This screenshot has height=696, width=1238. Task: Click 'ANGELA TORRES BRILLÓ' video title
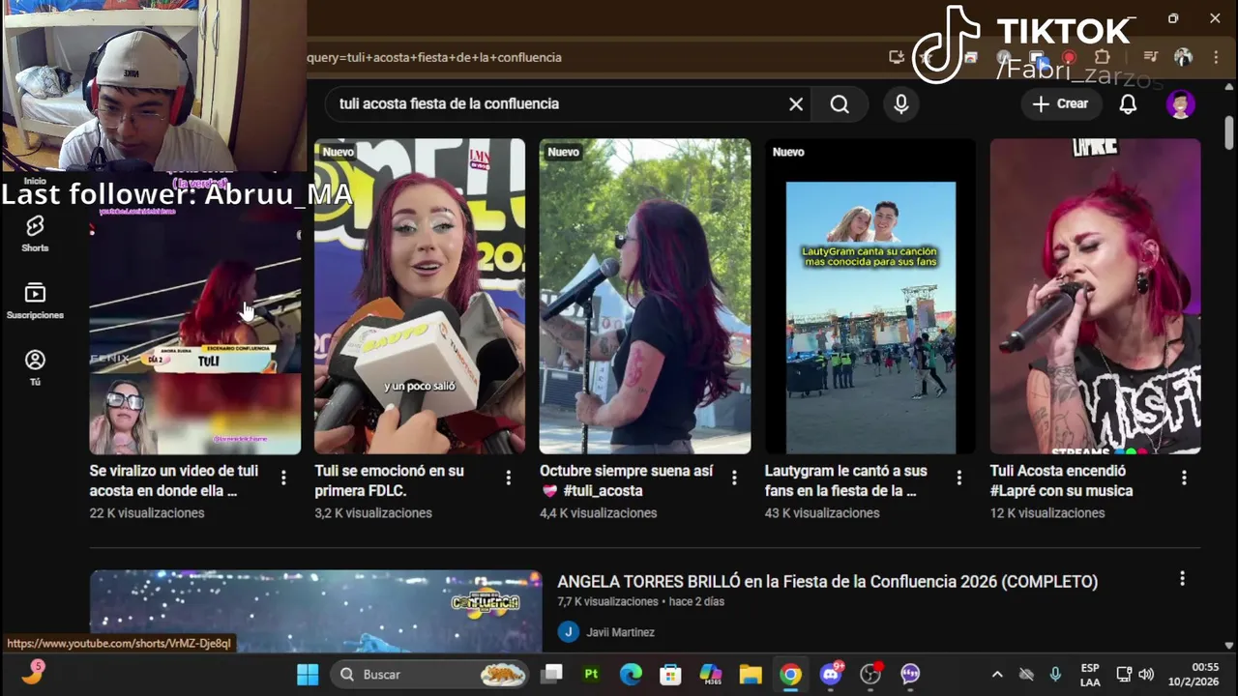coord(828,582)
